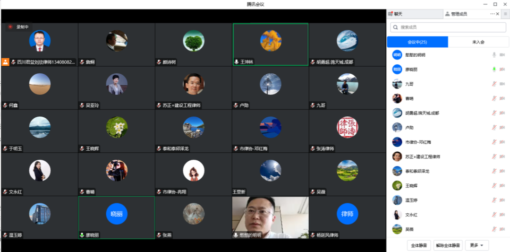Click name 文永红 in member list
510x252 pixels.
[x=411, y=215]
